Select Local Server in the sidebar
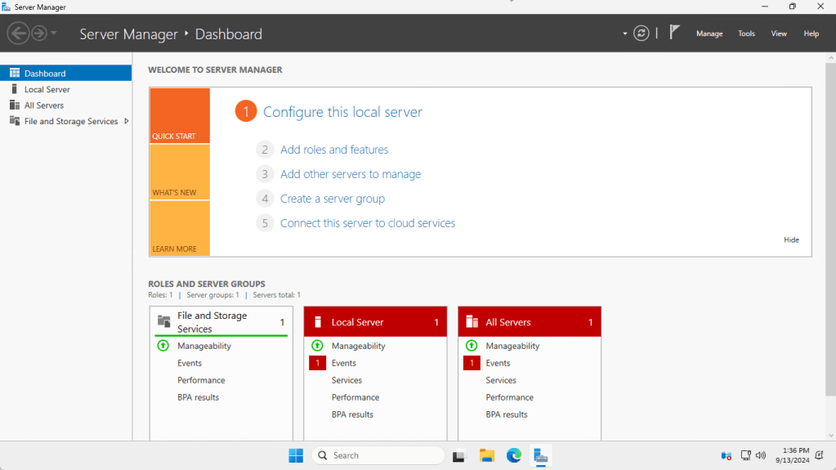Screen dimensions: 836x470 point(47,89)
